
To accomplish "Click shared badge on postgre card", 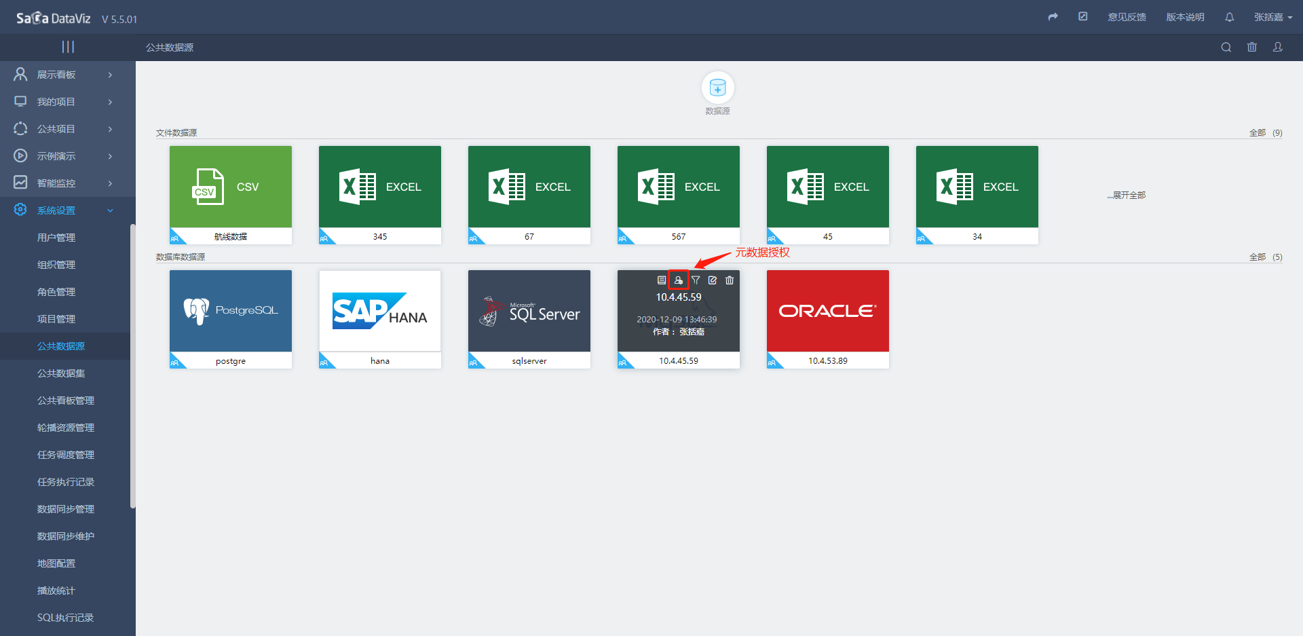I will [x=175, y=362].
